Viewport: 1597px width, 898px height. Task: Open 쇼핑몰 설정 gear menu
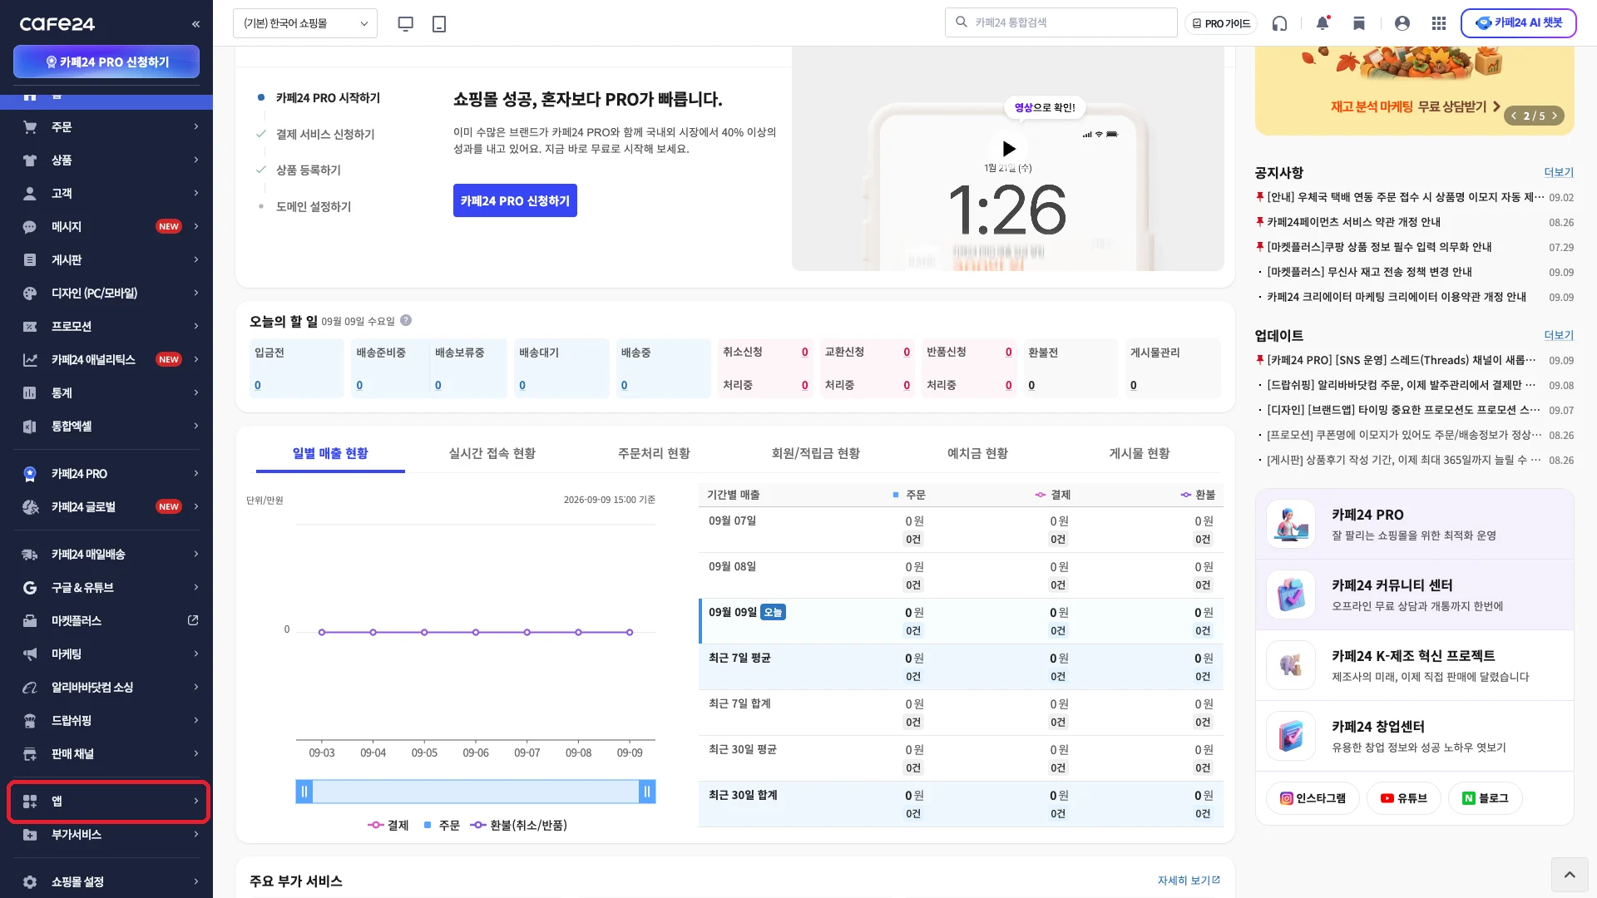[x=106, y=882]
